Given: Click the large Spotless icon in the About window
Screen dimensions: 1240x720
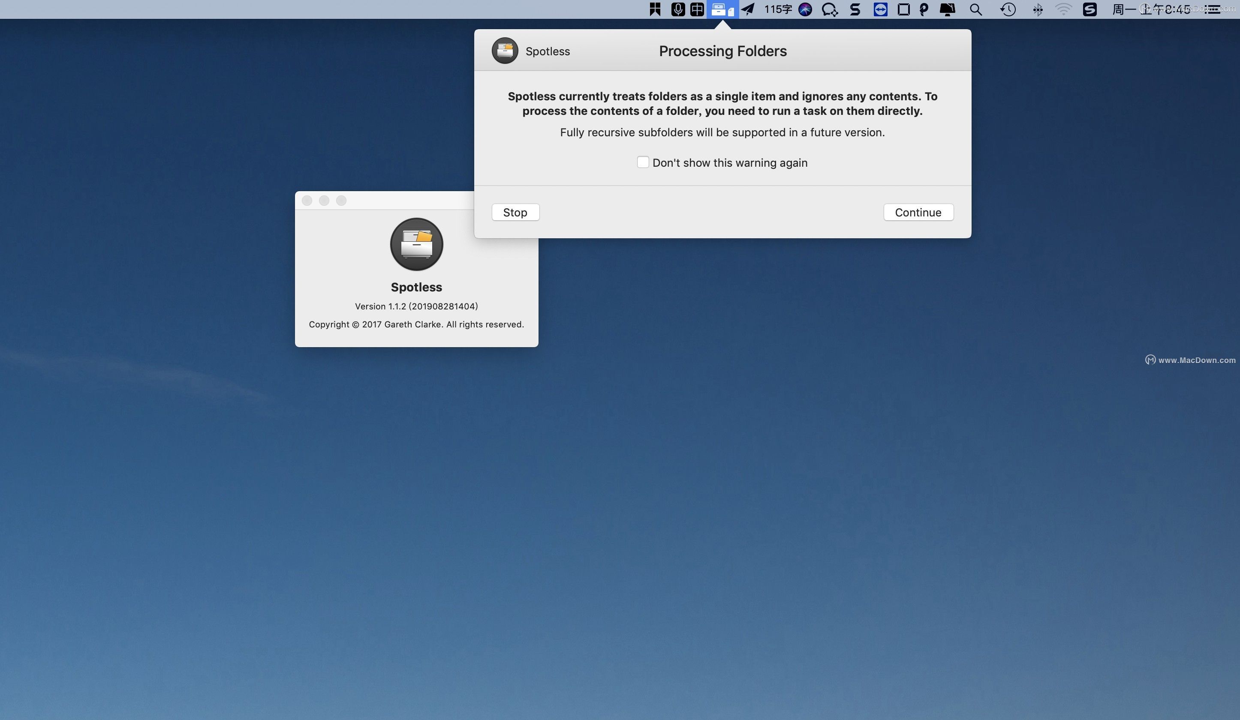Looking at the screenshot, I should [416, 244].
